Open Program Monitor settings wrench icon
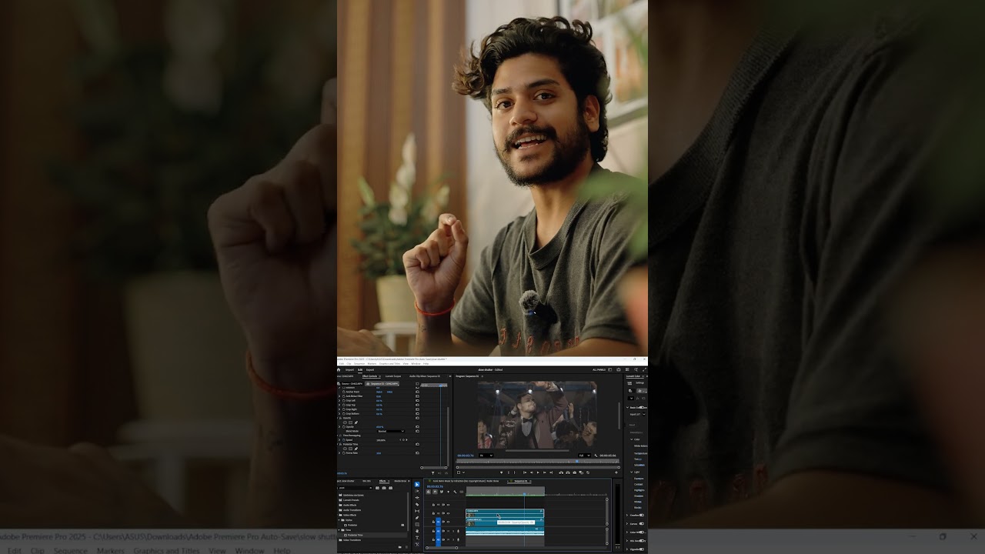The image size is (985, 554). [x=596, y=456]
